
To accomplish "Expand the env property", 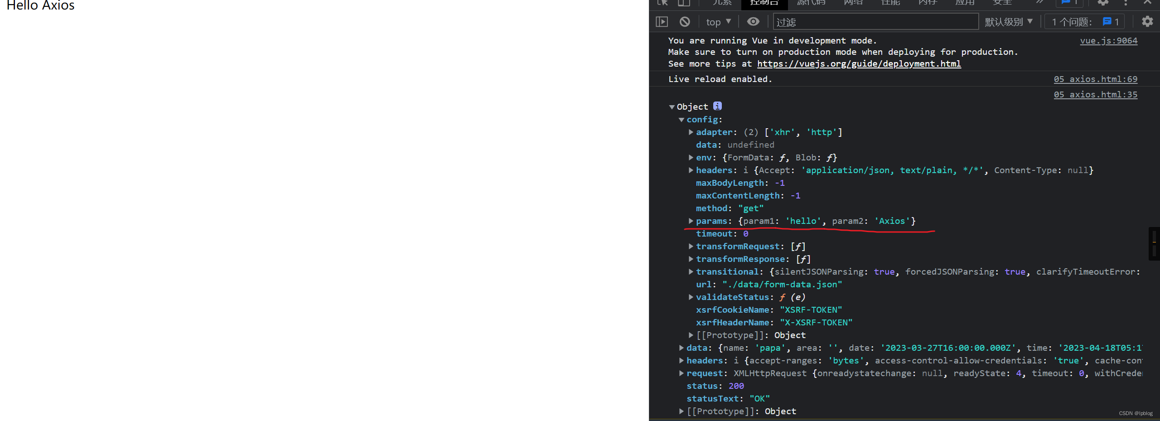I will point(691,157).
